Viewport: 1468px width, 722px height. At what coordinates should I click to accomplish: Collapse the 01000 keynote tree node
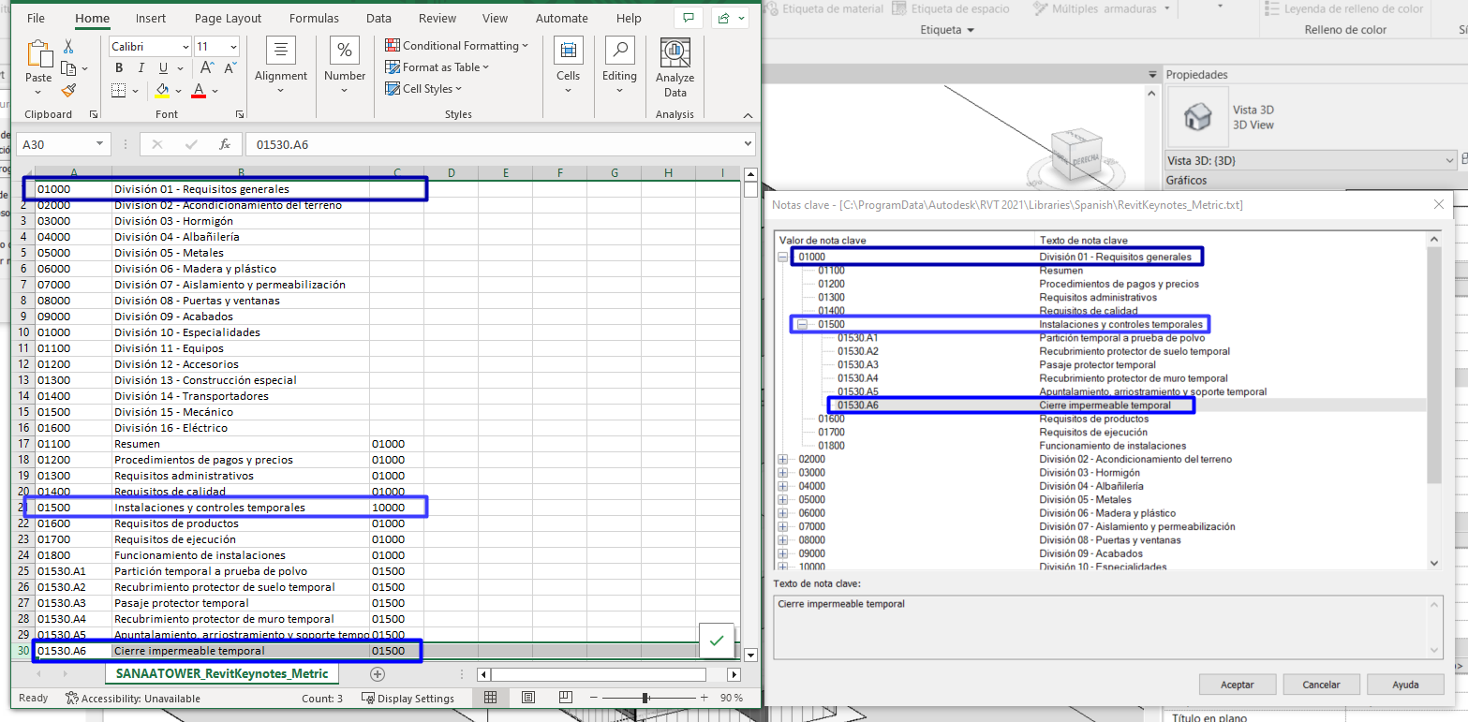click(x=783, y=257)
